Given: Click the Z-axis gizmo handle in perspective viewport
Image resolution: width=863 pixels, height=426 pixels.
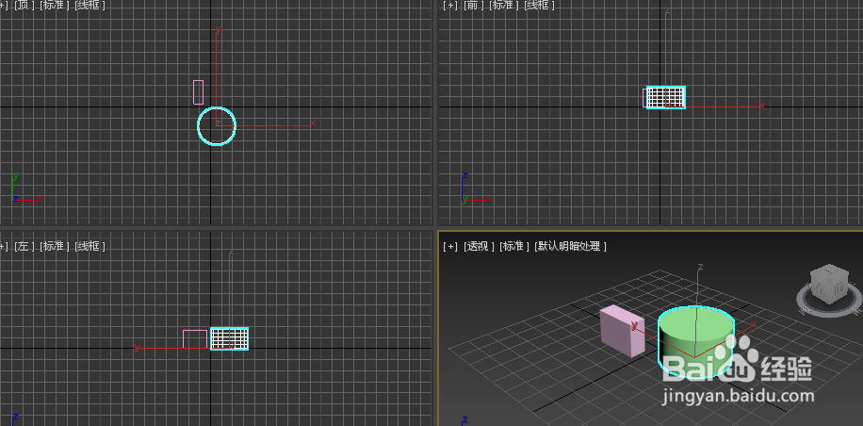Looking at the screenshot, I should (x=700, y=268).
